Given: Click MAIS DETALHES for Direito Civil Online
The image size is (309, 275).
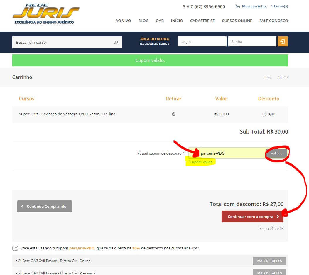Looking at the screenshot, I should (x=270, y=261).
